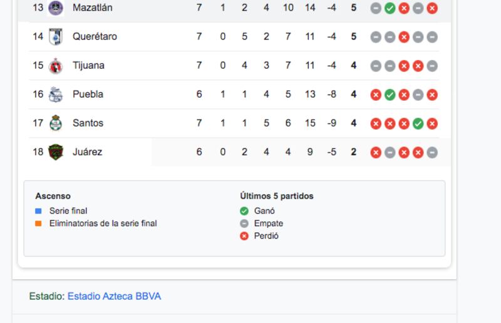Click the Juárez team crest icon
The width and height of the screenshot is (501, 323).
click(x=56, y=152)
